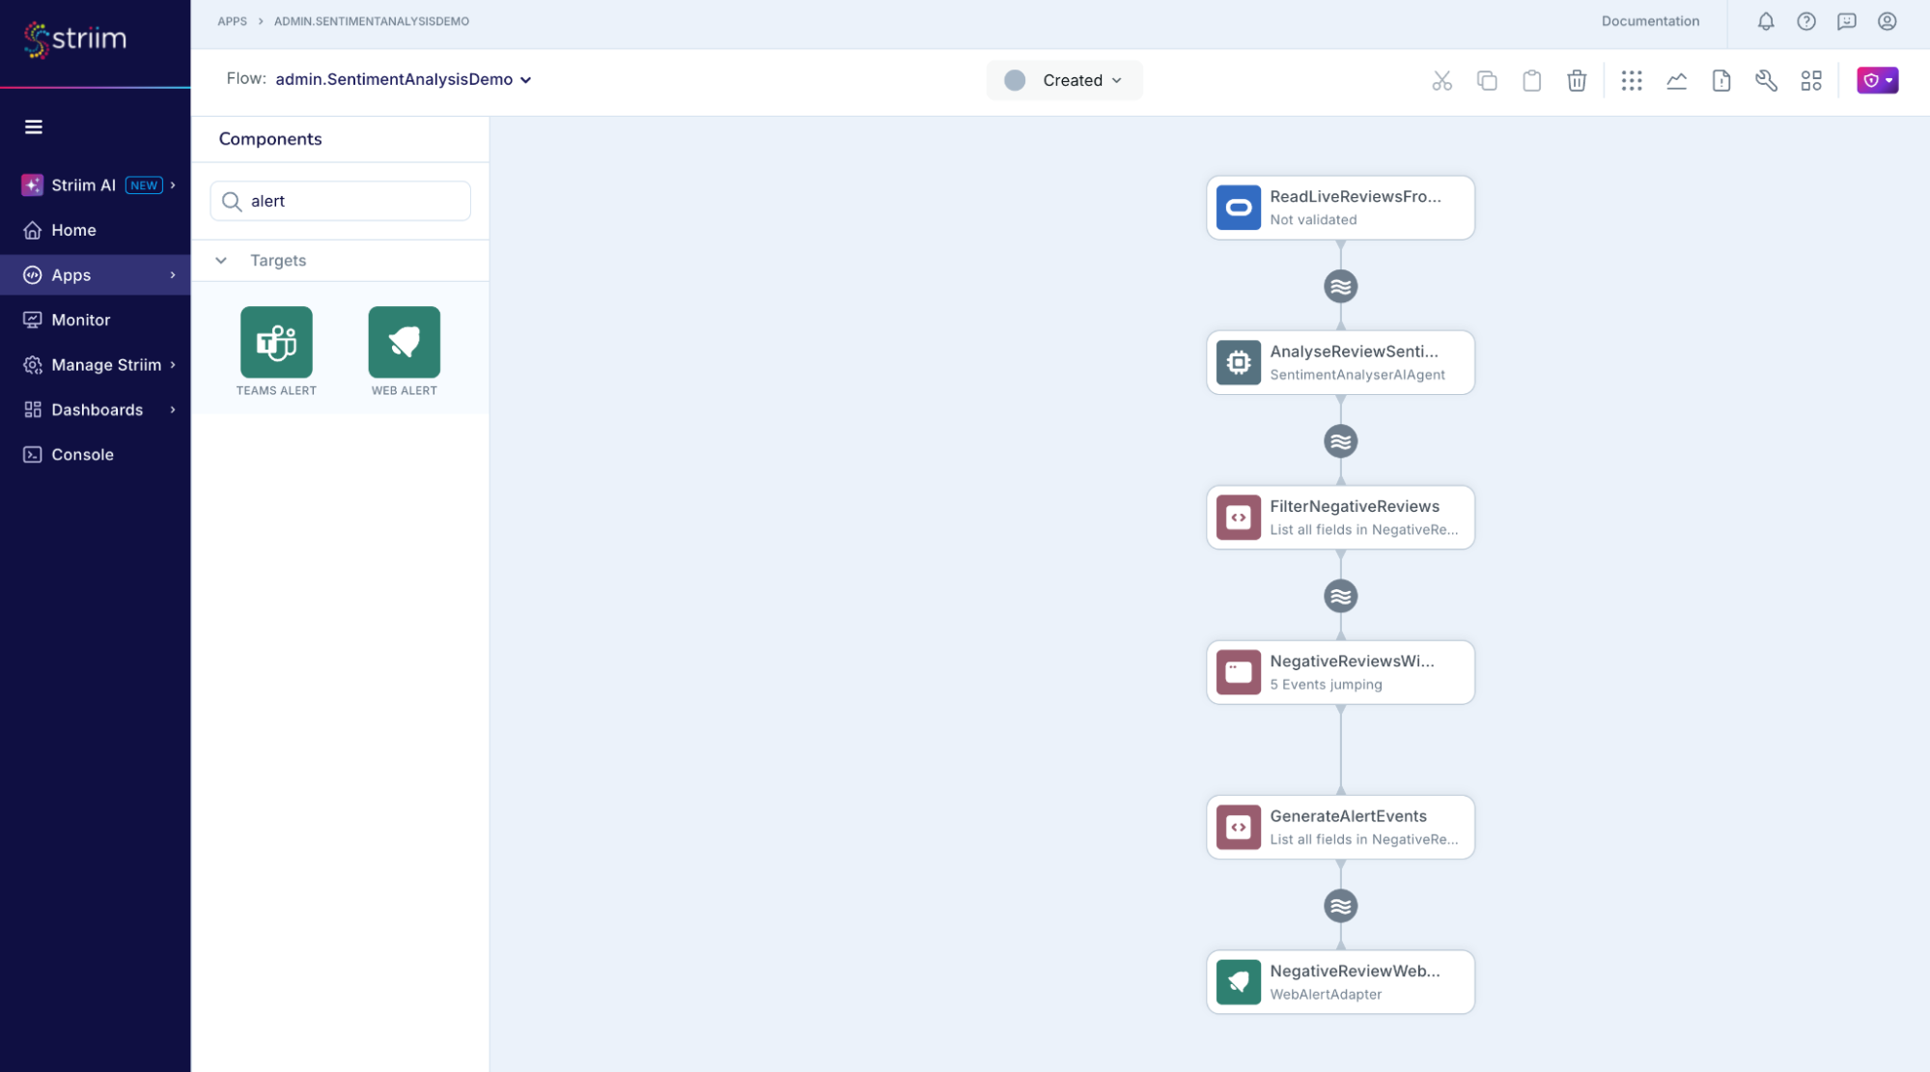Select the FilterNegativeReviews node
Viewport: 1930px width, 1072px height.
tap(1340, 518)
